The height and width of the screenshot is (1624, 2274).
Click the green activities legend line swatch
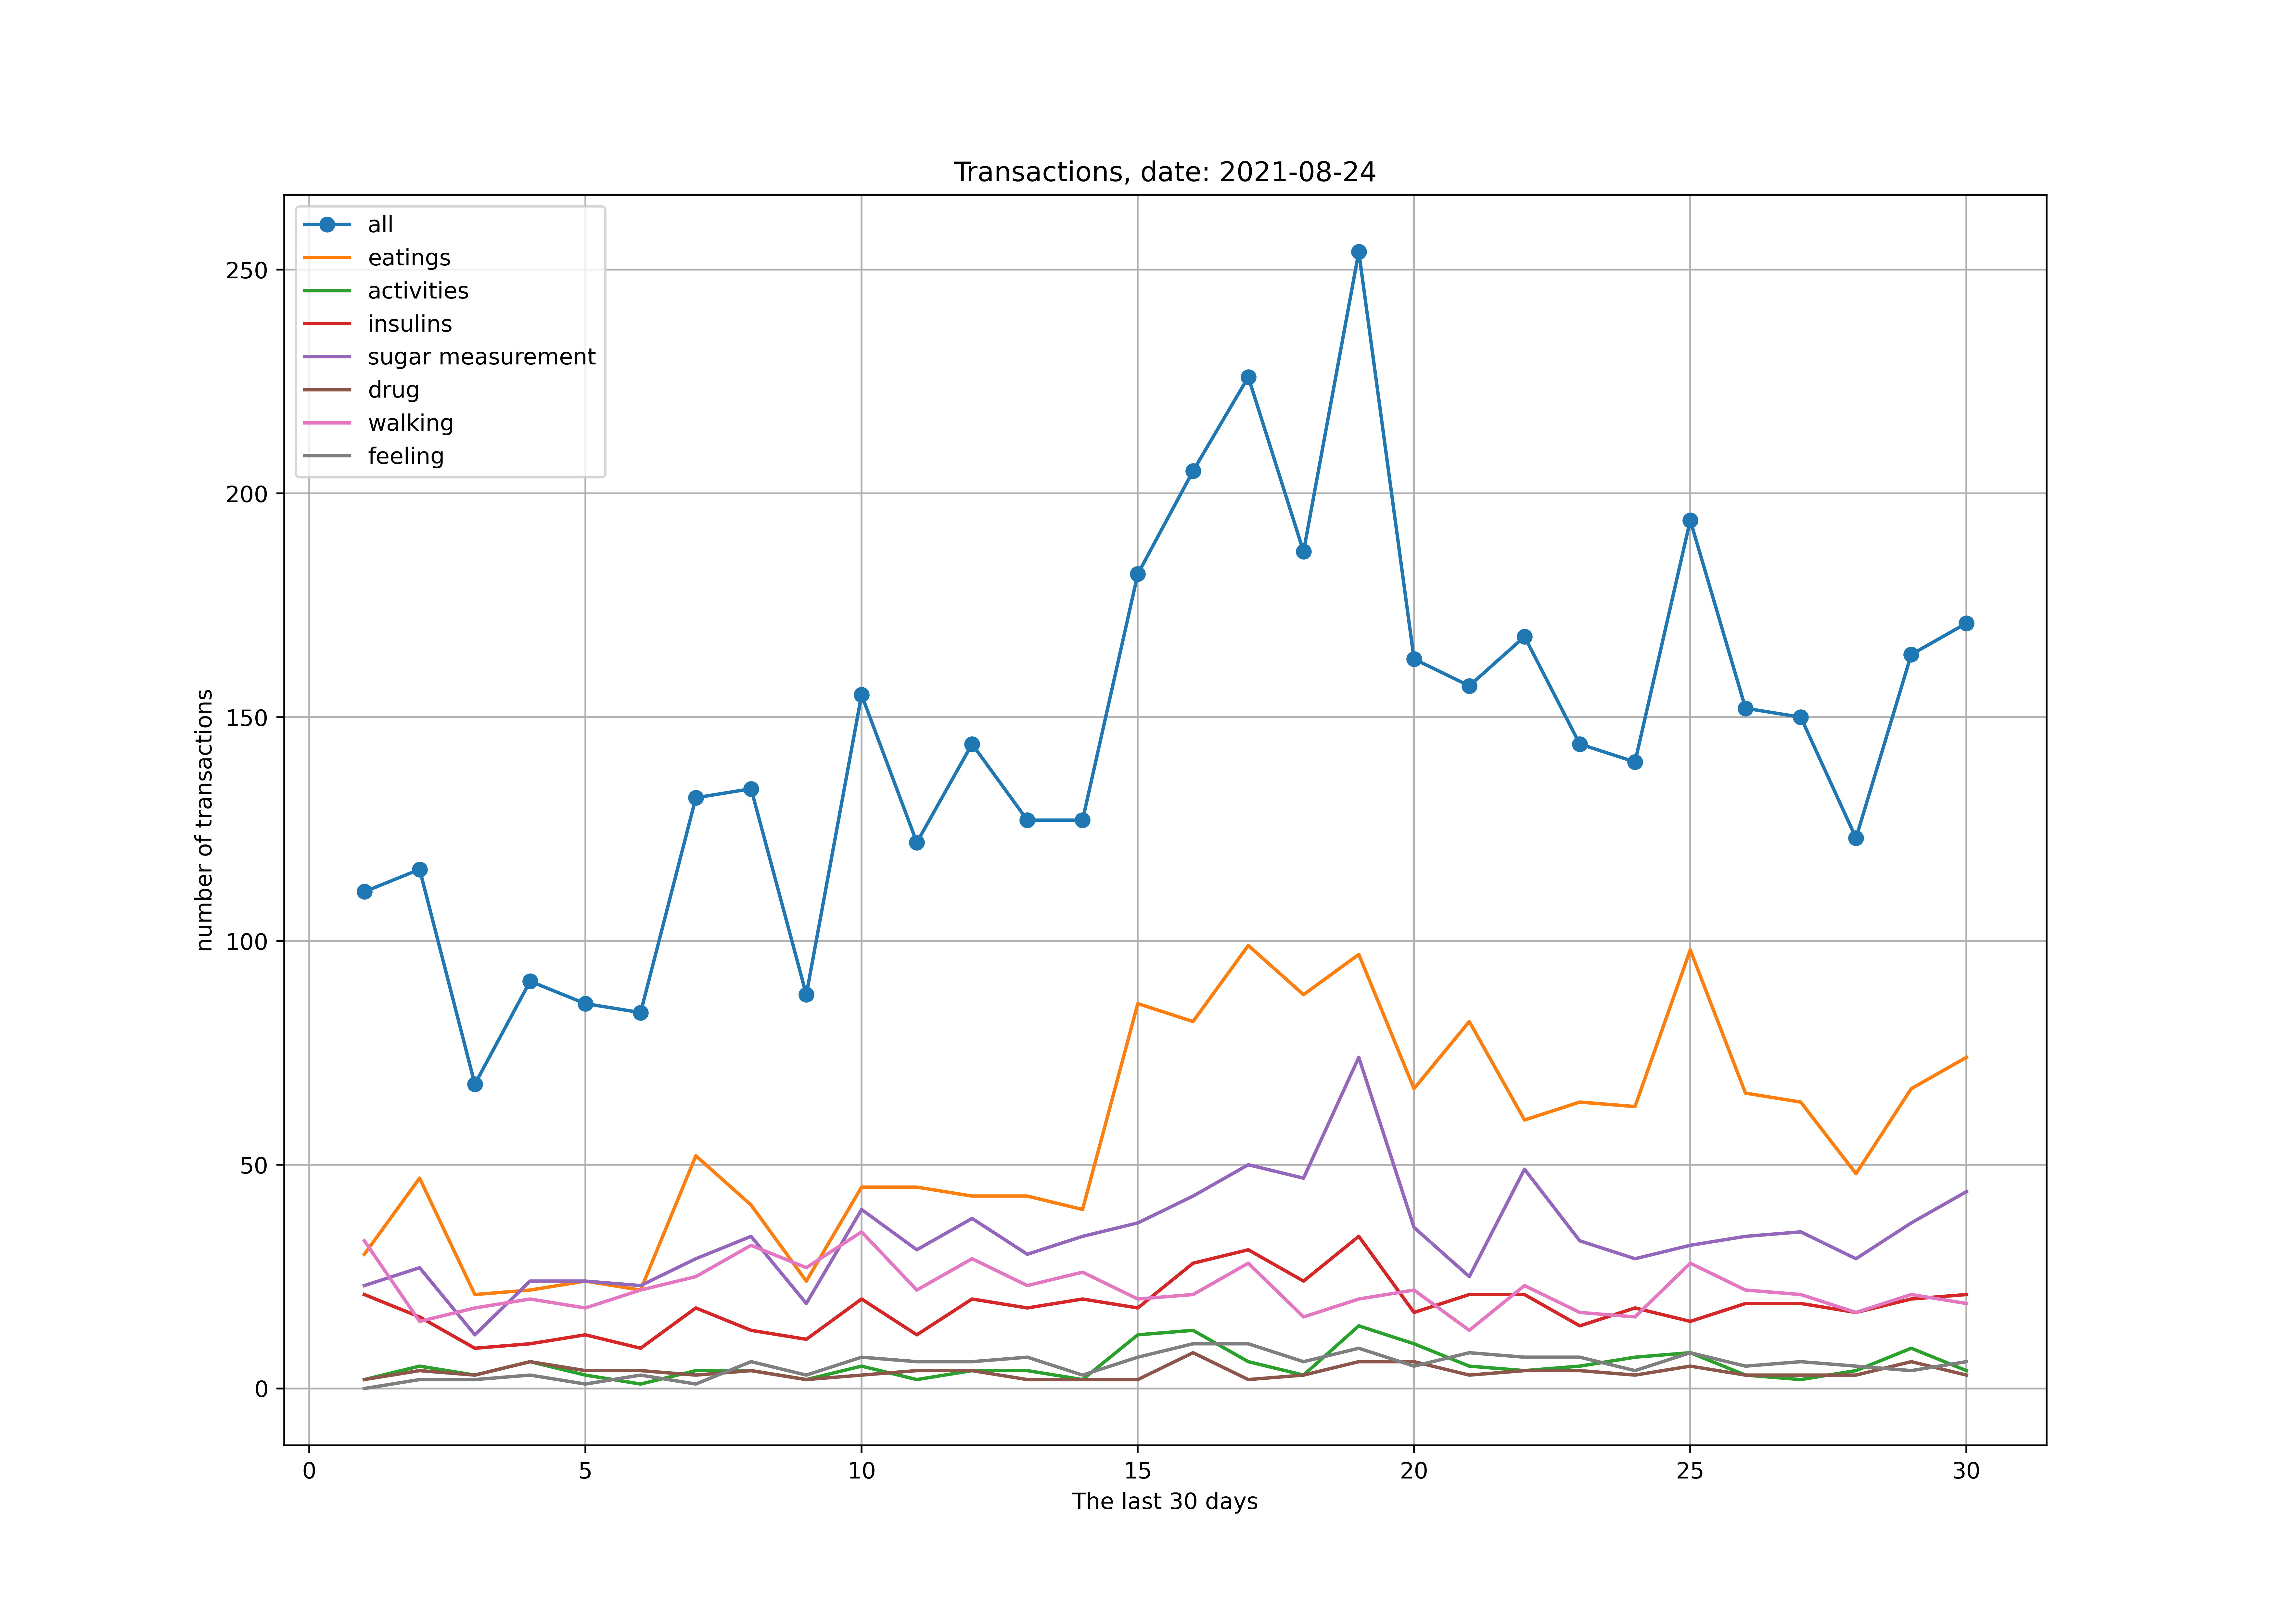(x=327, y=291)
